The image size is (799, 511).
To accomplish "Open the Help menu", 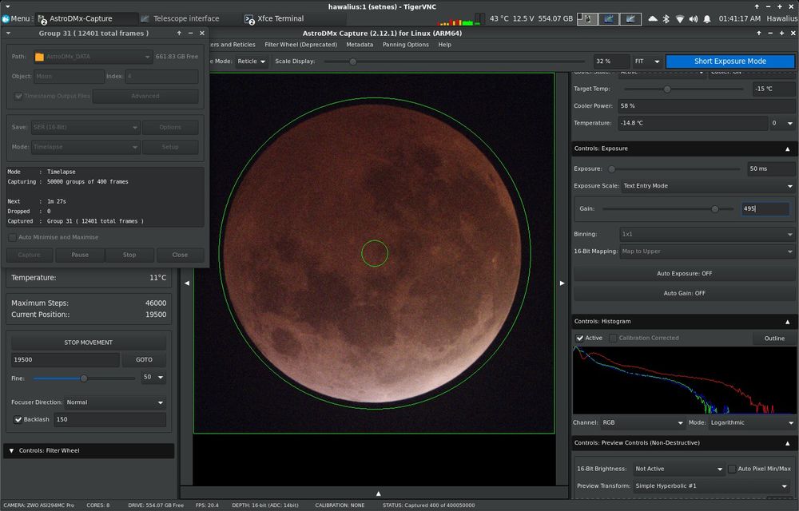I will [444, 45].
